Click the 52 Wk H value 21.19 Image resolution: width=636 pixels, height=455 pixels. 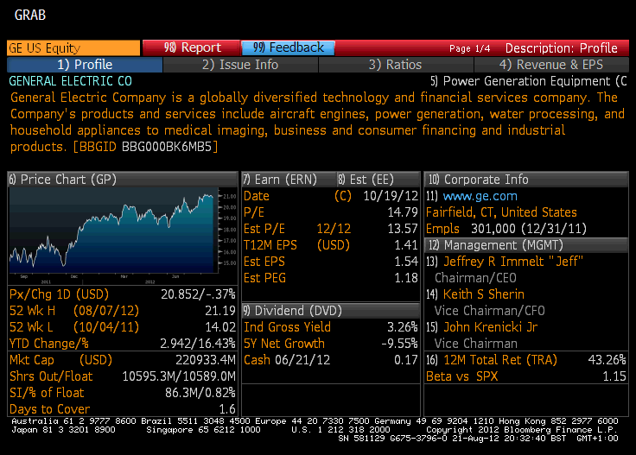pyautogui.click(x=220, y=311)
